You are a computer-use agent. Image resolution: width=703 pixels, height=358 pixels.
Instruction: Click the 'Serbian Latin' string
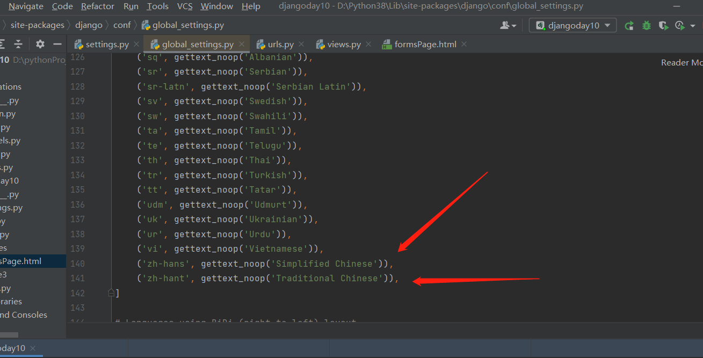click(310, 86)
